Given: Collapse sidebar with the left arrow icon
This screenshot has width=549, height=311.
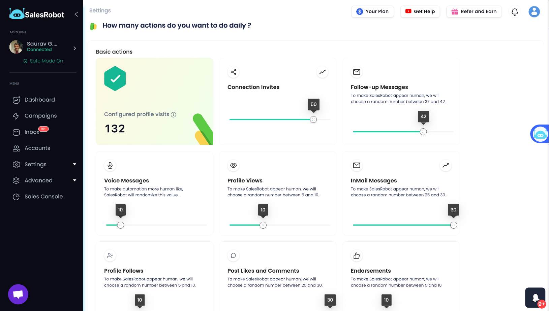Looking at the screenshot, I should tap(76, 14).
